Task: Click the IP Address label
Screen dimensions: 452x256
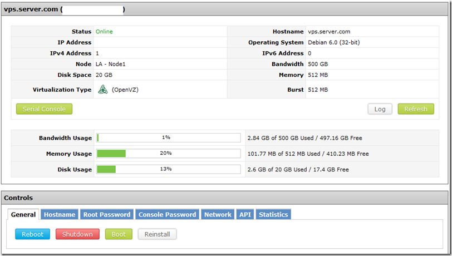Action: (75, 42)
